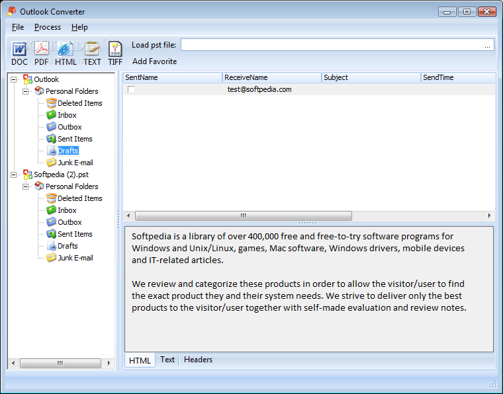Click Drafts icon under Outlook

[52, 151]
